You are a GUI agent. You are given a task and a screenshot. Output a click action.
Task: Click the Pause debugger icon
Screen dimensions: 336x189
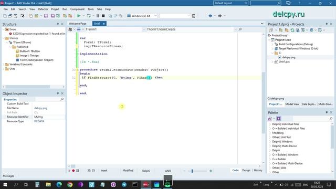(98, 16)
